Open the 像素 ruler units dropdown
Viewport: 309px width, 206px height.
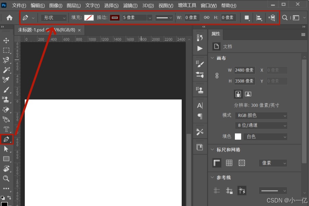[x=273, y=163]
